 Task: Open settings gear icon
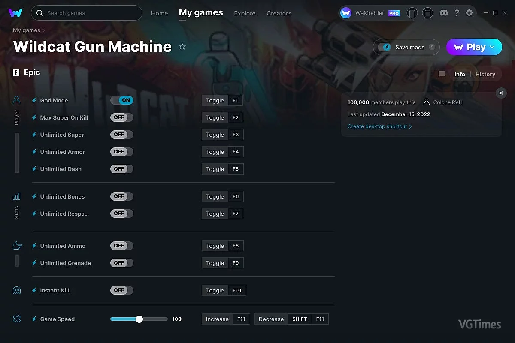click(x=469, y=13)
